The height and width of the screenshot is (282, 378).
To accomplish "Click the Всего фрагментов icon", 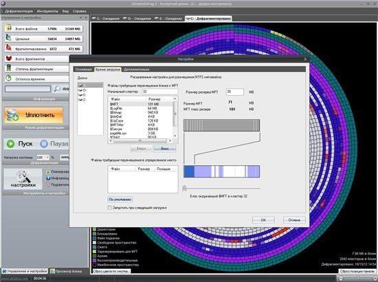I will pyautogui.click(x=9, y=58).
